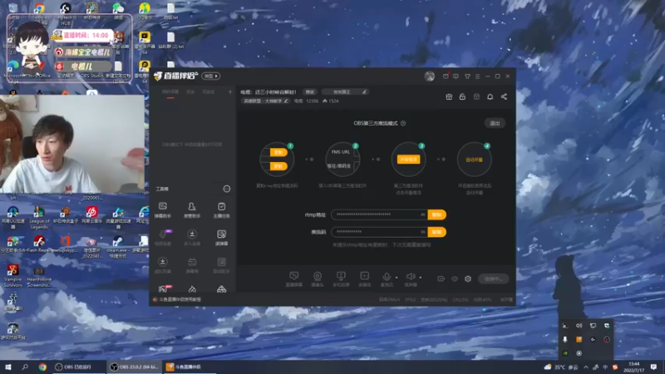Open Virtual Avatar tool in toolbox
Screen dimensions: 665x374
pos(162,265)
